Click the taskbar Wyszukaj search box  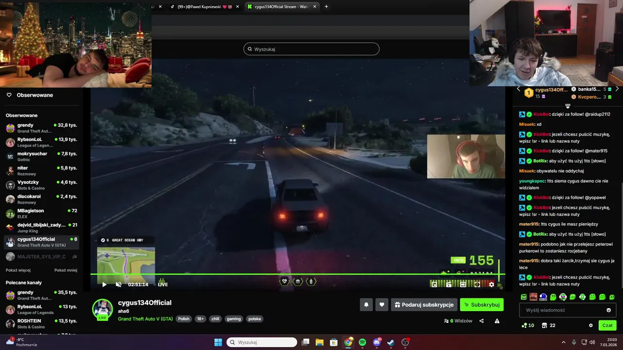pyautogui.click(x=262, y=342)
